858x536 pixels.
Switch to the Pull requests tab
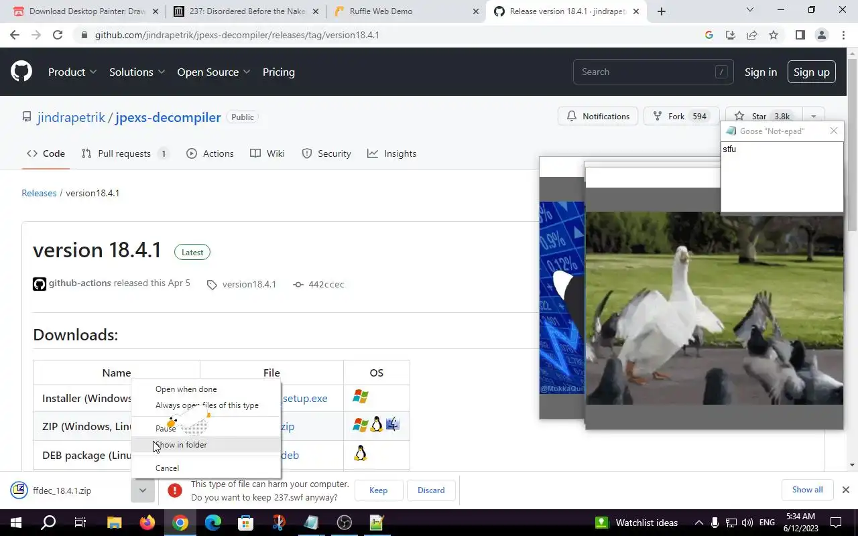tap(125, 153)
